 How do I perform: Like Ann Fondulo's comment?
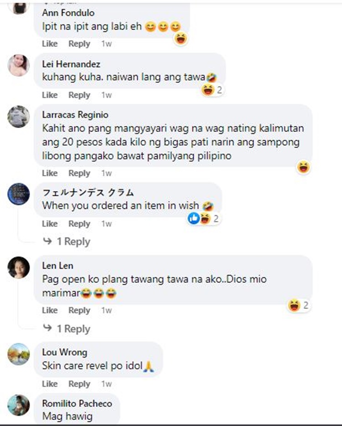tap(50, 43)
